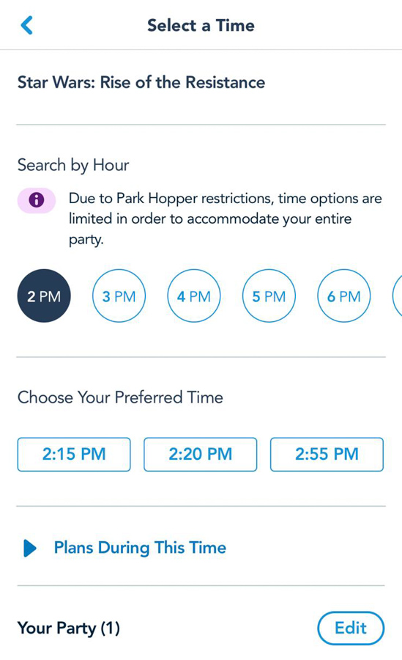Pick the 2:15 PM time slot

[74, 454]
